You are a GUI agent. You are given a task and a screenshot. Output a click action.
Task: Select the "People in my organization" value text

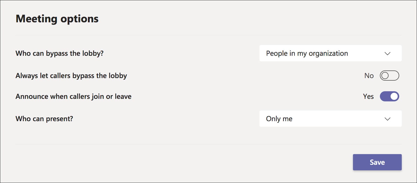307,53
